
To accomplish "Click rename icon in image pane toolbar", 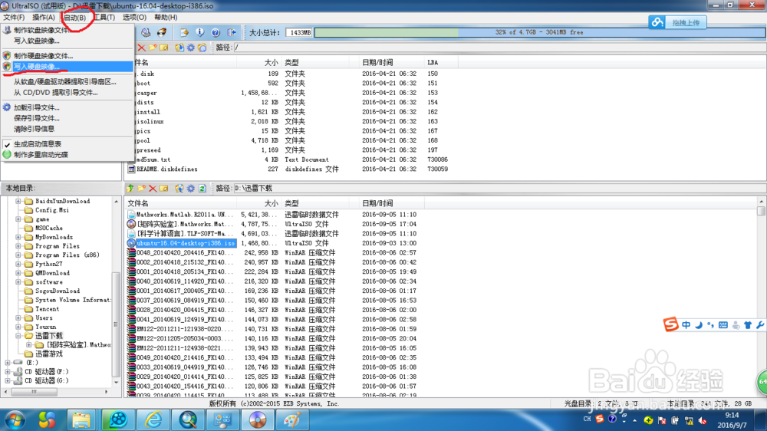I will (164, 48).
